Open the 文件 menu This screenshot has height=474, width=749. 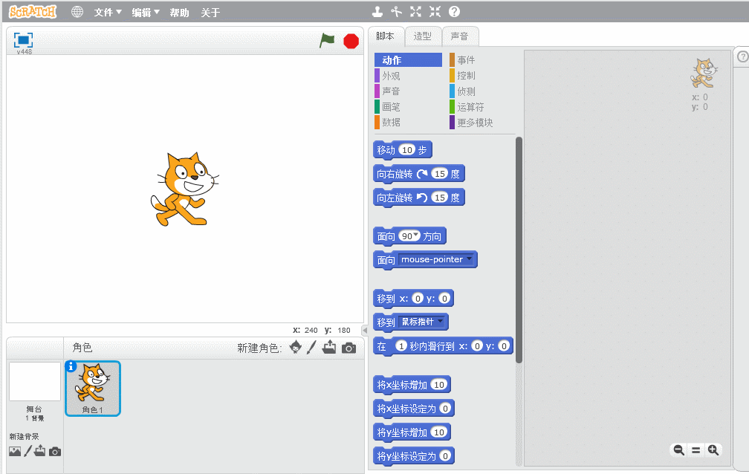(108, 13)
